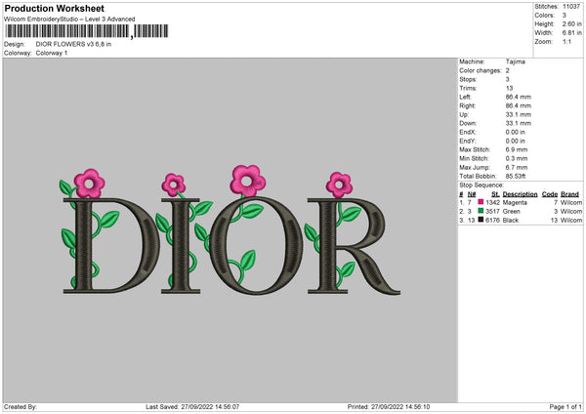Click the 'Green' description in row 2

tap(511, 212)
